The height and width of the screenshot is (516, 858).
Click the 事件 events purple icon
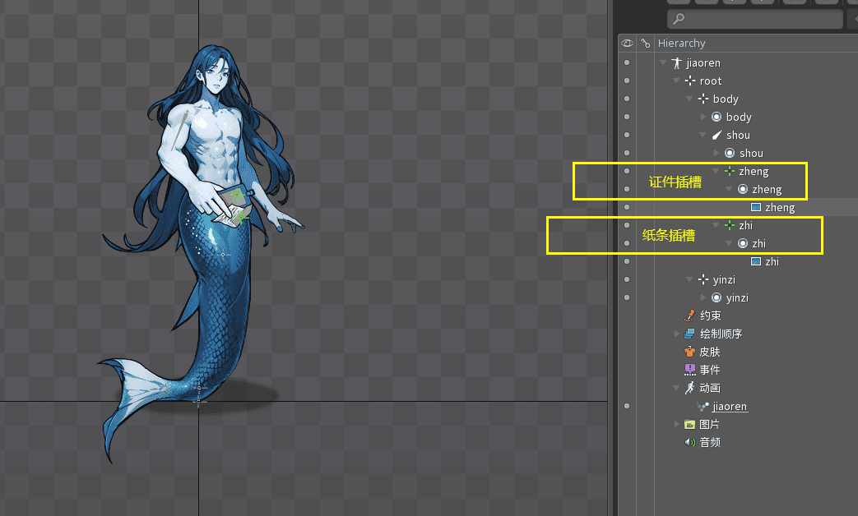[689, 370]
